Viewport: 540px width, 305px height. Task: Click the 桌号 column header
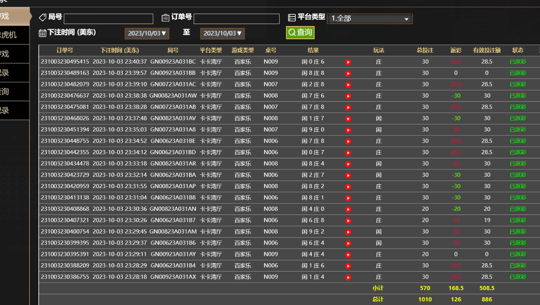[271, 50]
